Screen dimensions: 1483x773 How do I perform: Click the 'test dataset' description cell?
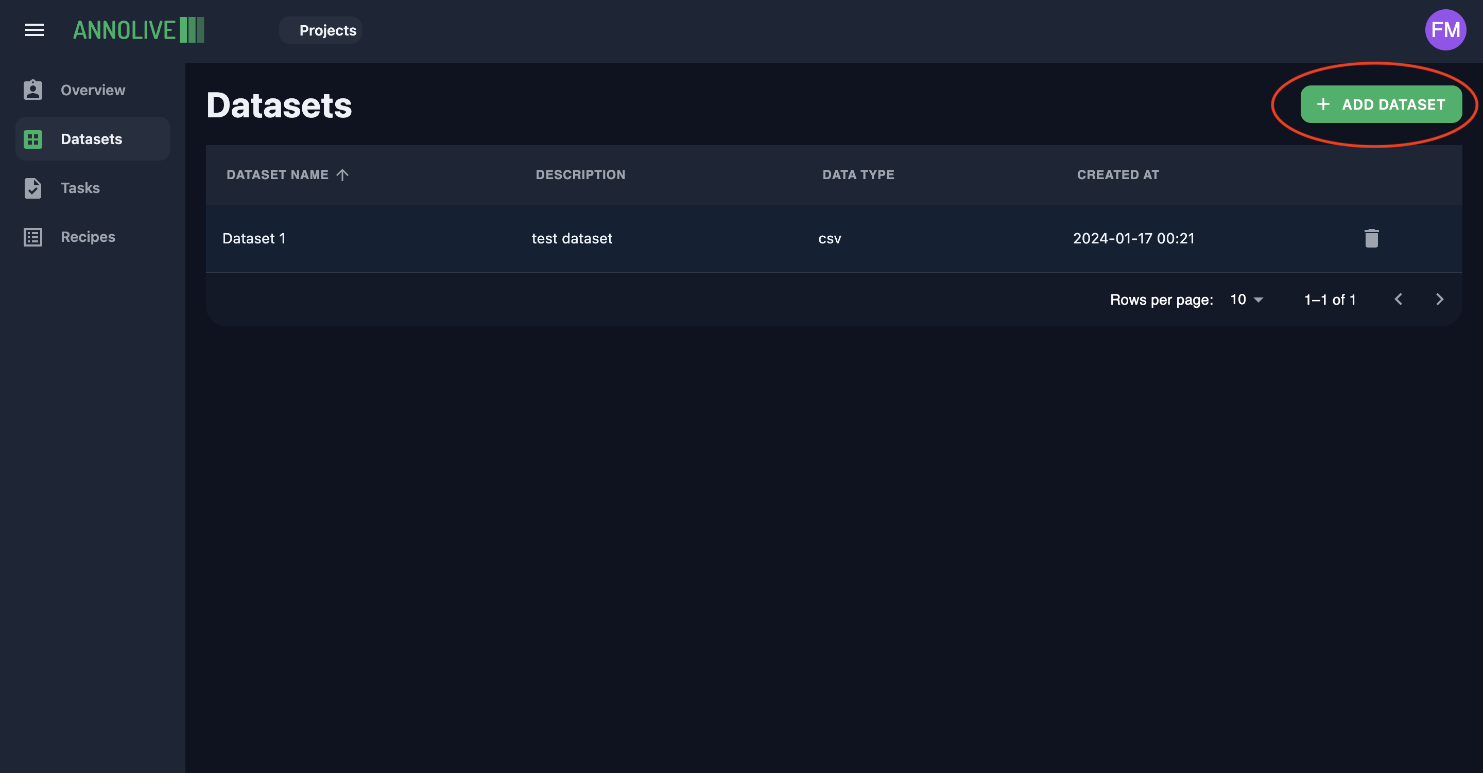[572, 238]
